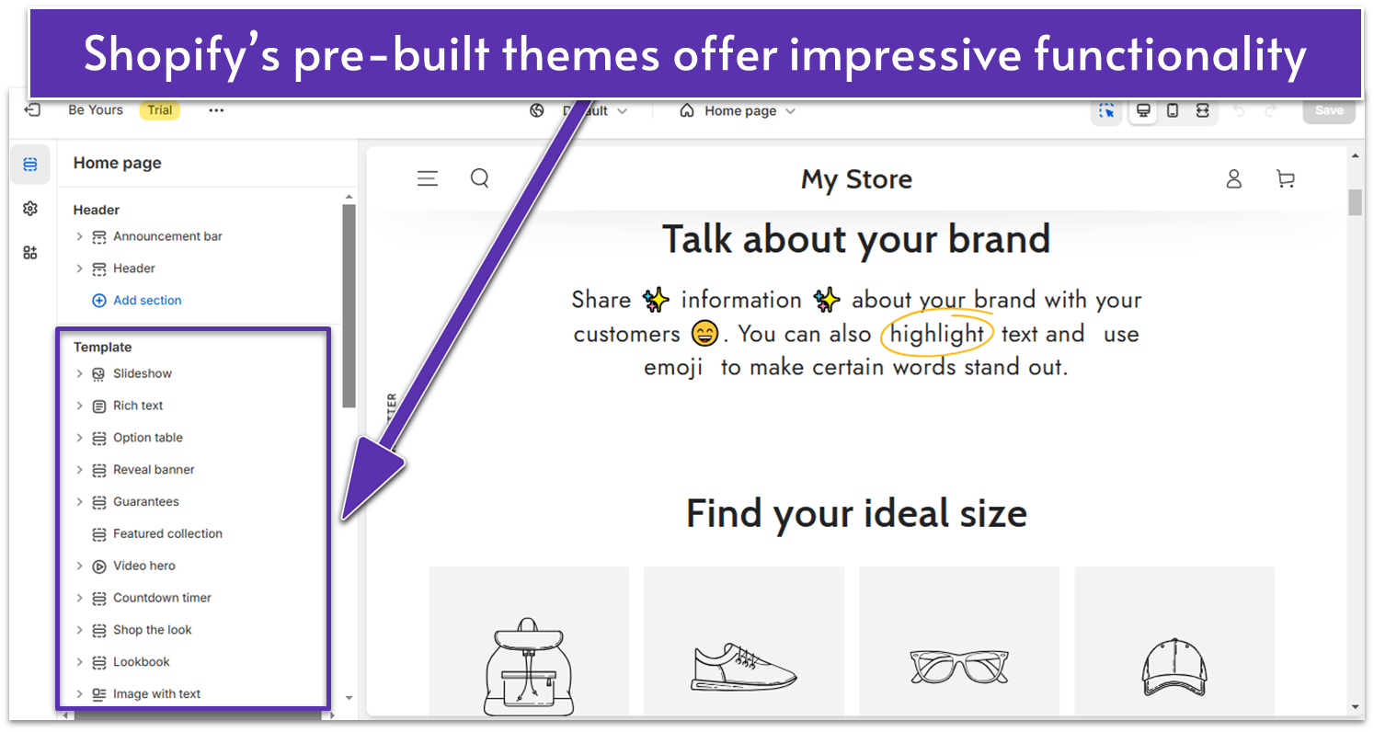Select the Shop the look label
The image size is (1374, 732).
pyautogui.click(x=153, y=630)
